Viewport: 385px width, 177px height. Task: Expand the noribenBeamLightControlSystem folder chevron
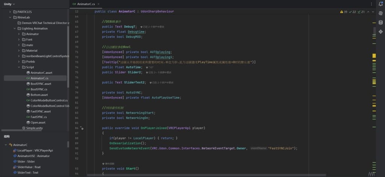(x=19, y=56)
